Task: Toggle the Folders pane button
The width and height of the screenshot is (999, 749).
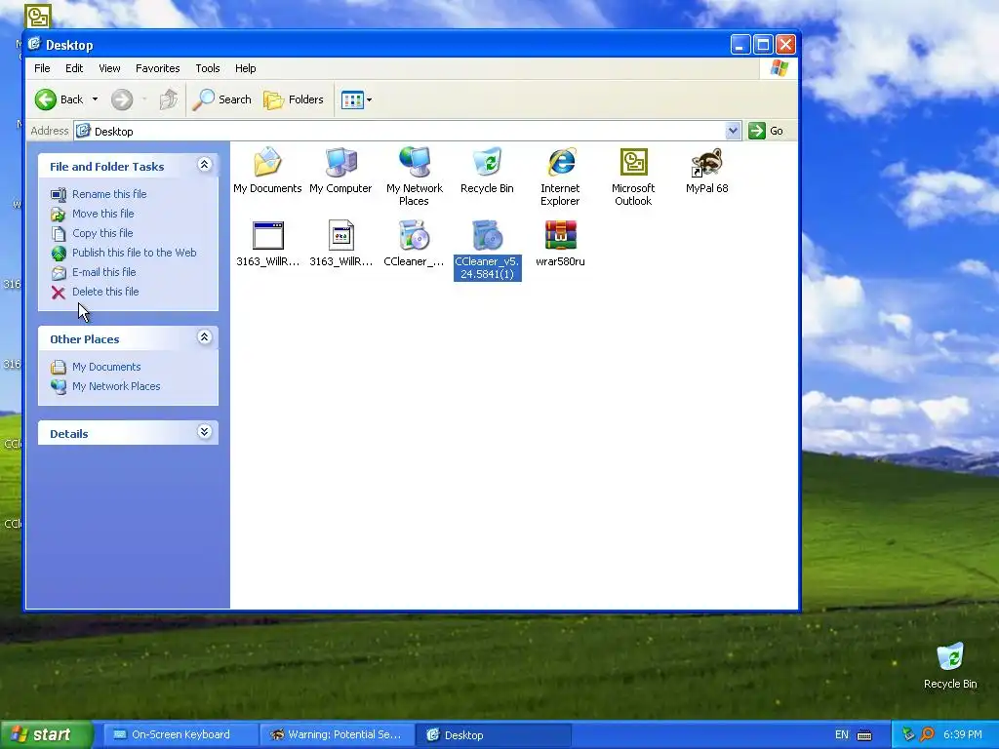Action: tap(294, 99)
